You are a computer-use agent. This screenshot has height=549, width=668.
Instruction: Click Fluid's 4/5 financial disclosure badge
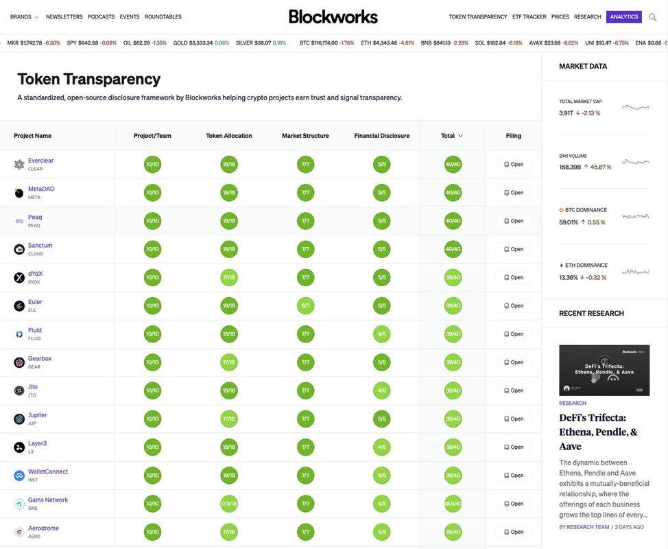(x=382, y=334)
